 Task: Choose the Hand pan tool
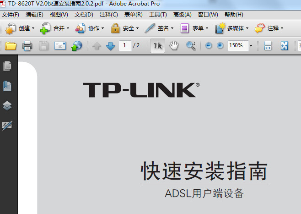[x=174, y=46]
